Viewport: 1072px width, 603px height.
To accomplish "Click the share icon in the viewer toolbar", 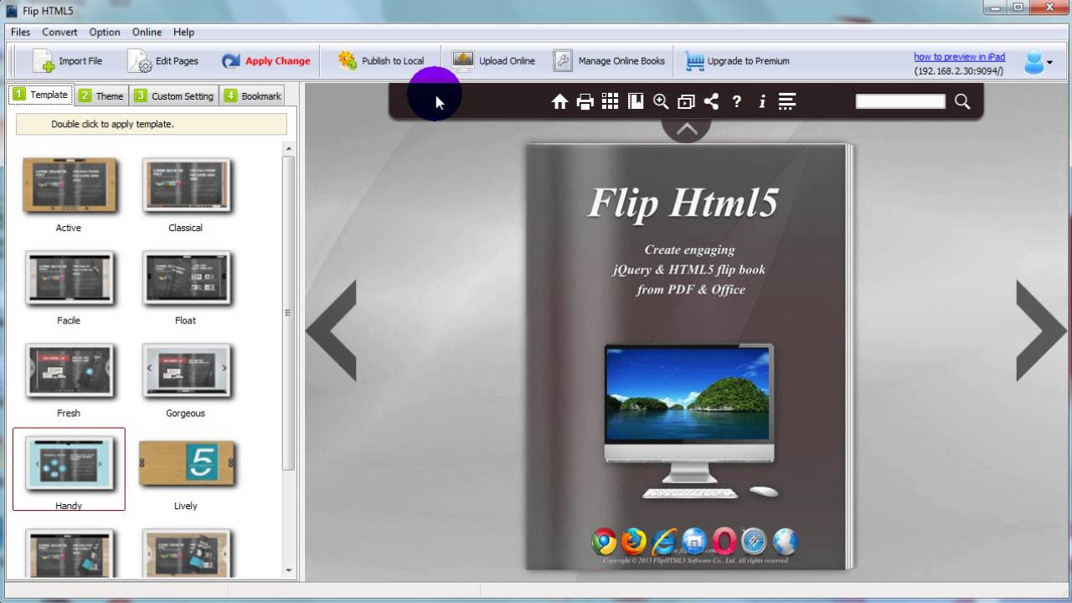I will point(711,101).
